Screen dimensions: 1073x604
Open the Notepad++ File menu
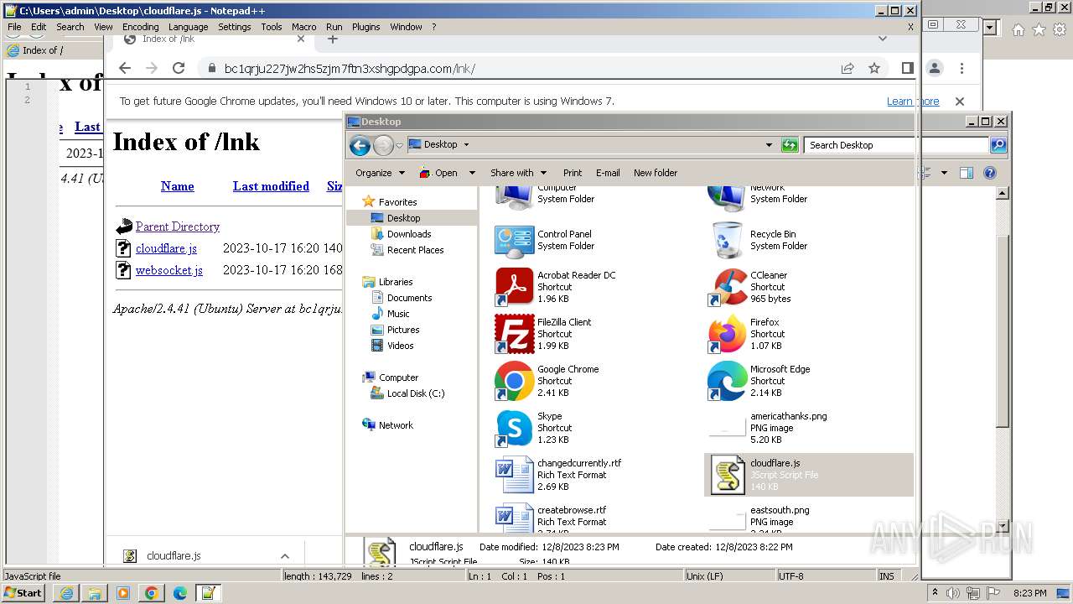point(14,27)
